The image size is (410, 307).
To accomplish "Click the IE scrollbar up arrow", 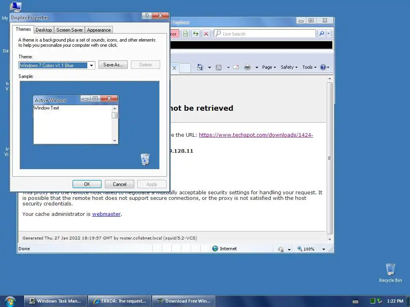I will pos(330,79).
